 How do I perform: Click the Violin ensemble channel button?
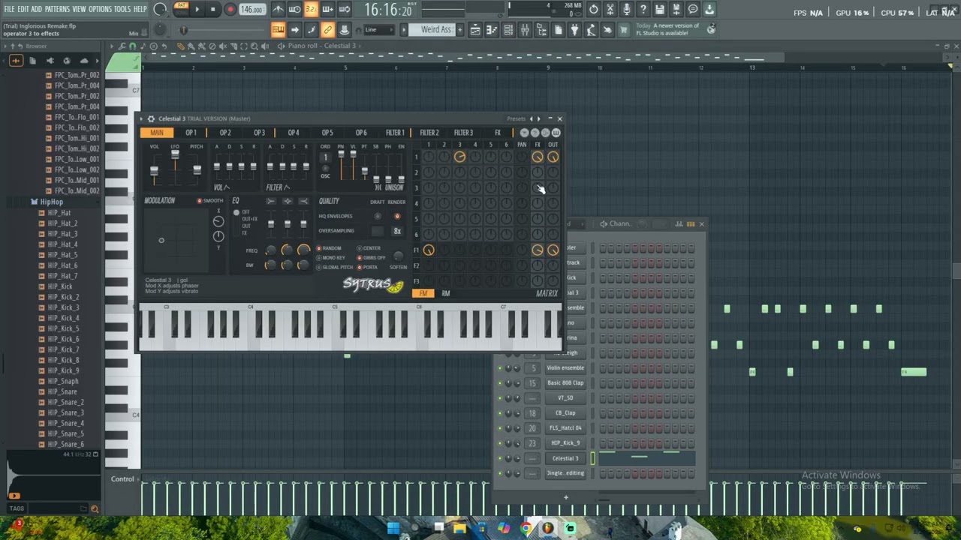[x=565, y=367]
